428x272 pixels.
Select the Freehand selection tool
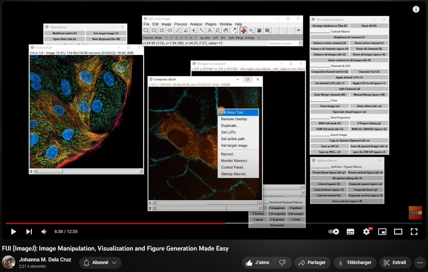[170, 31]
